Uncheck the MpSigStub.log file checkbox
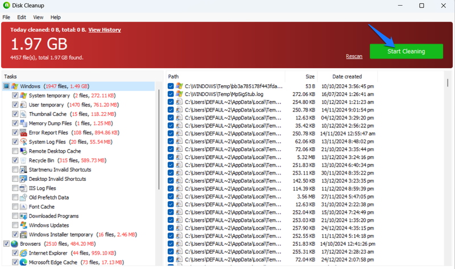Screen dimensions: 455x269 [171, 94]
